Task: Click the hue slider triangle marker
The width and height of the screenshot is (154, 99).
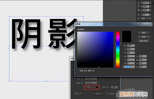Action: [x=115, y=44]
